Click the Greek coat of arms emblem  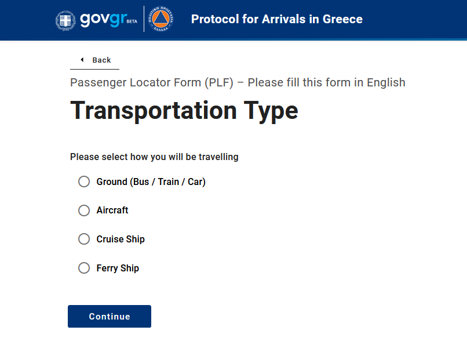tap(65, 20)
